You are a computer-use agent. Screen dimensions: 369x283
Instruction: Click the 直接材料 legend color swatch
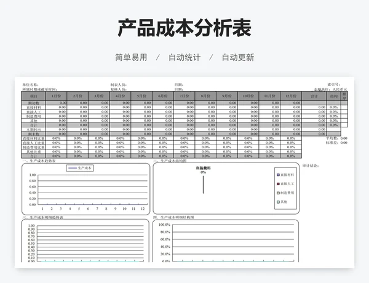tap(278, 175)
